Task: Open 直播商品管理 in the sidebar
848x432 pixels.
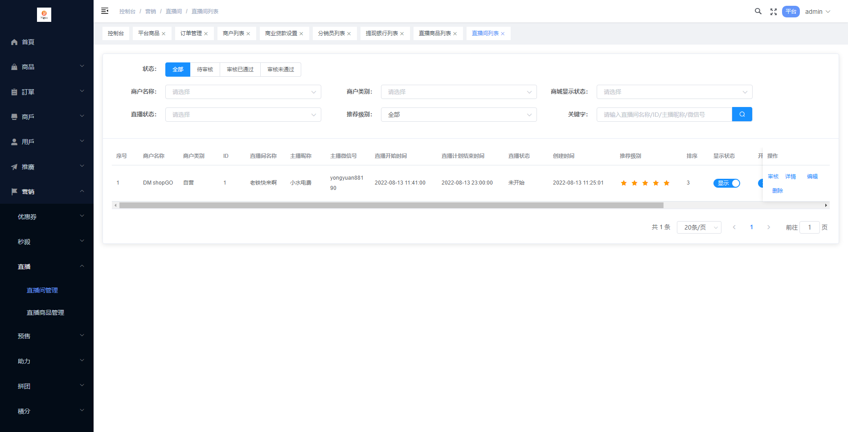Action: click(45, 313)
